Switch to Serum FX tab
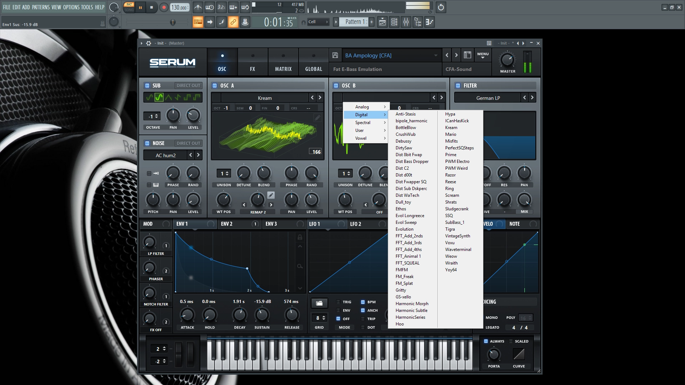The width and height of the screenshot is (685, 385). click(x=253, y=62)
